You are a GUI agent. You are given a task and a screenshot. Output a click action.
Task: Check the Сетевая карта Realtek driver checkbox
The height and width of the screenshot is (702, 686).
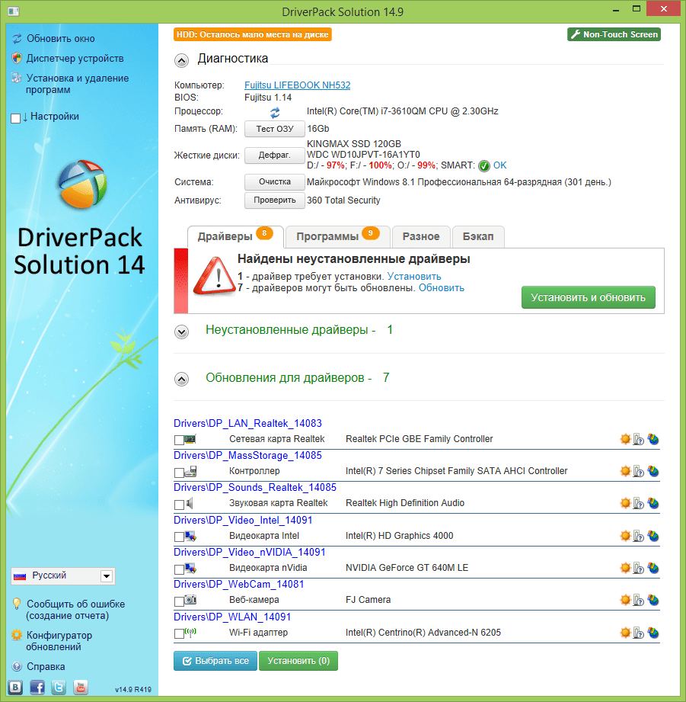(179, 440)
